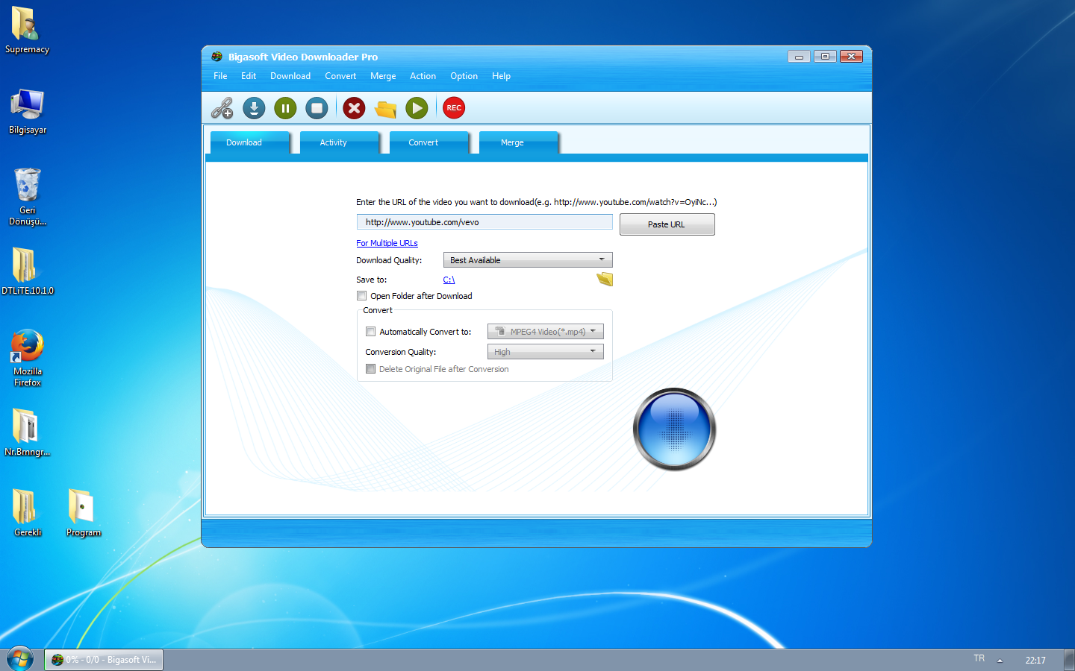Open the Convert menu

(x=340, y=76)
